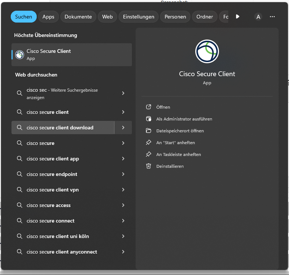
Task: Pin app with An "Start" anheften
Action: coord(175,143)
